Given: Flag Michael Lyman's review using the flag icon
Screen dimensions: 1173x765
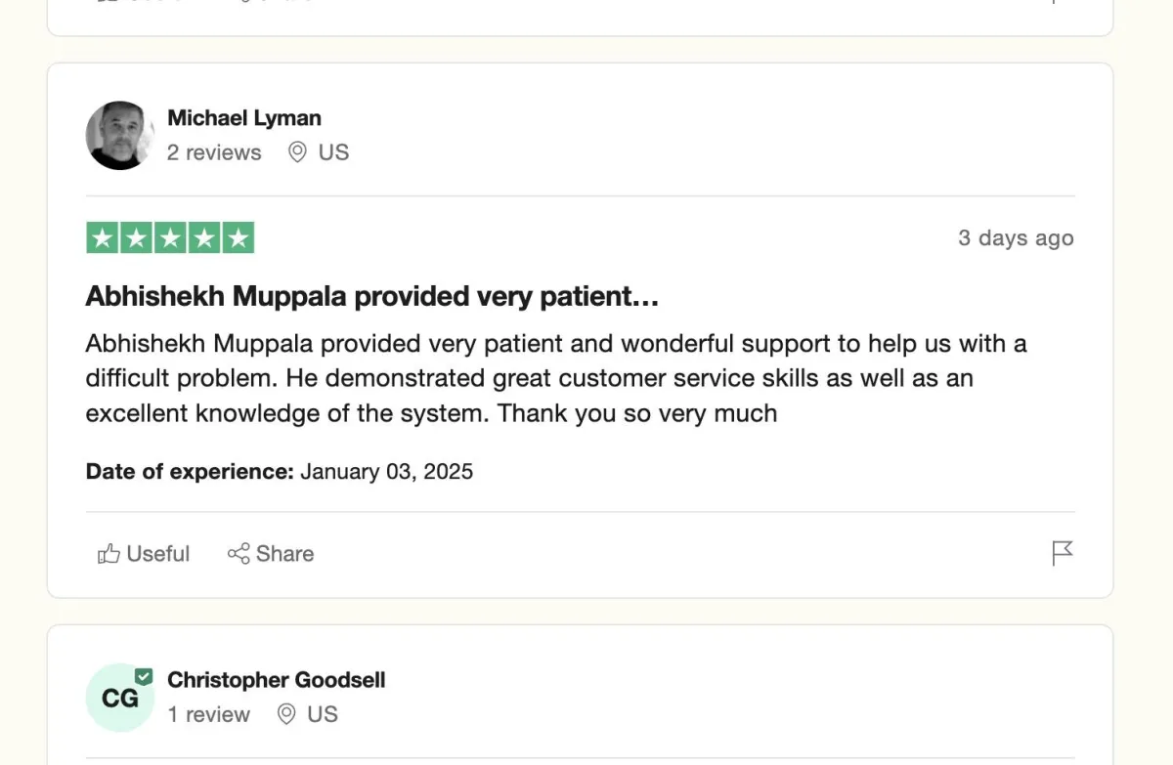Looking at the screenshot, I should (1063, 553).
